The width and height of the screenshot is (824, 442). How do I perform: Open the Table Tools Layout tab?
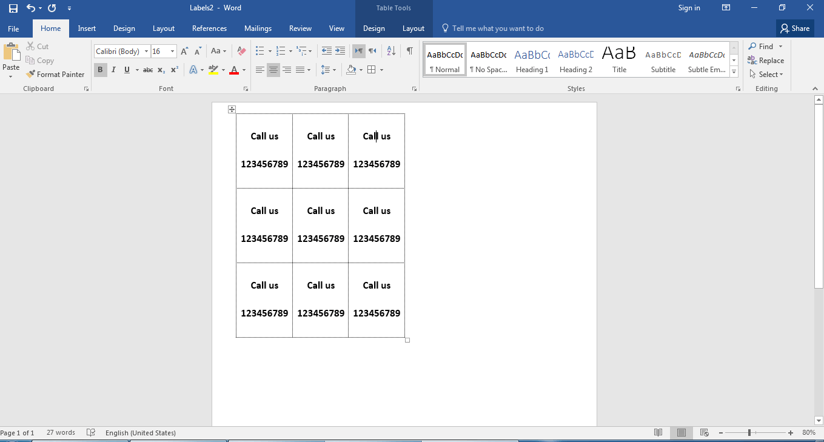(414, 28)
